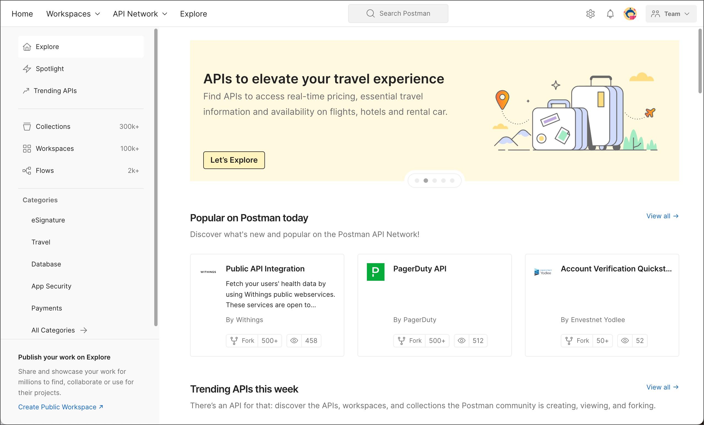Click By Envestnet Yodlee publisher name
Viewport: 704px width, 425px height.
coord(592,320)
